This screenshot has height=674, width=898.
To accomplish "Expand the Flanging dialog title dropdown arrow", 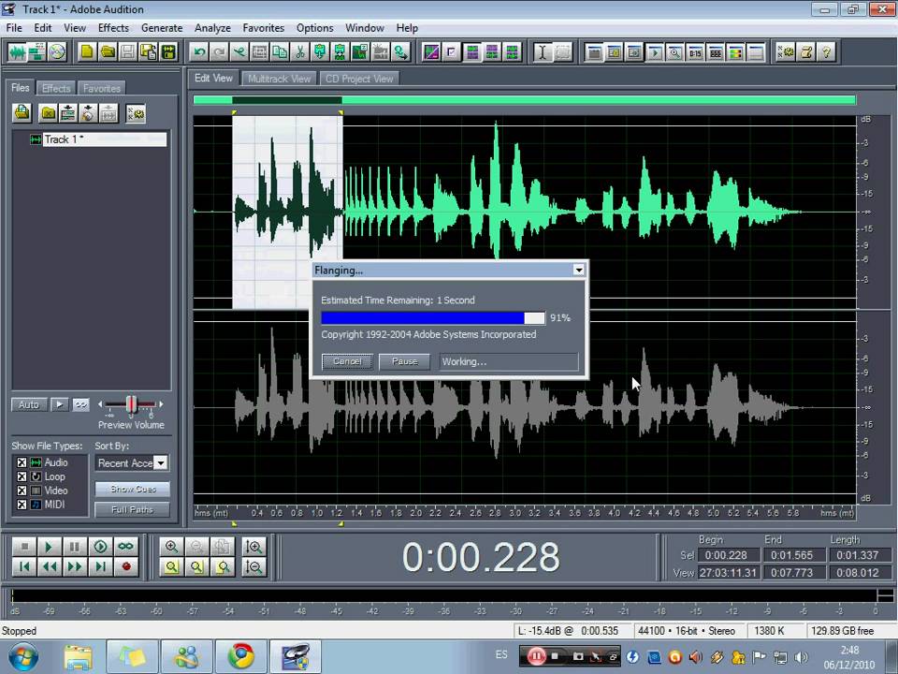I will [x=578, y=270].
